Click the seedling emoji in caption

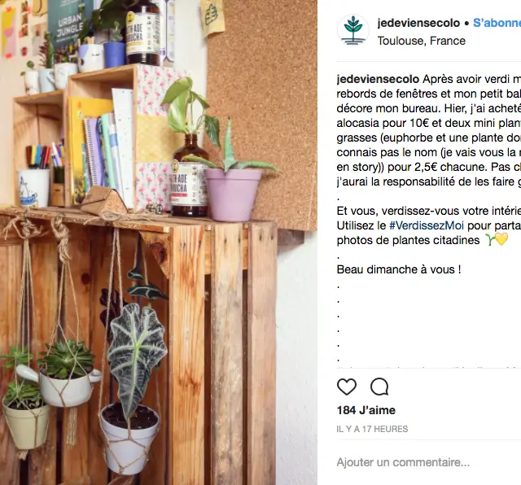[490, 239]
